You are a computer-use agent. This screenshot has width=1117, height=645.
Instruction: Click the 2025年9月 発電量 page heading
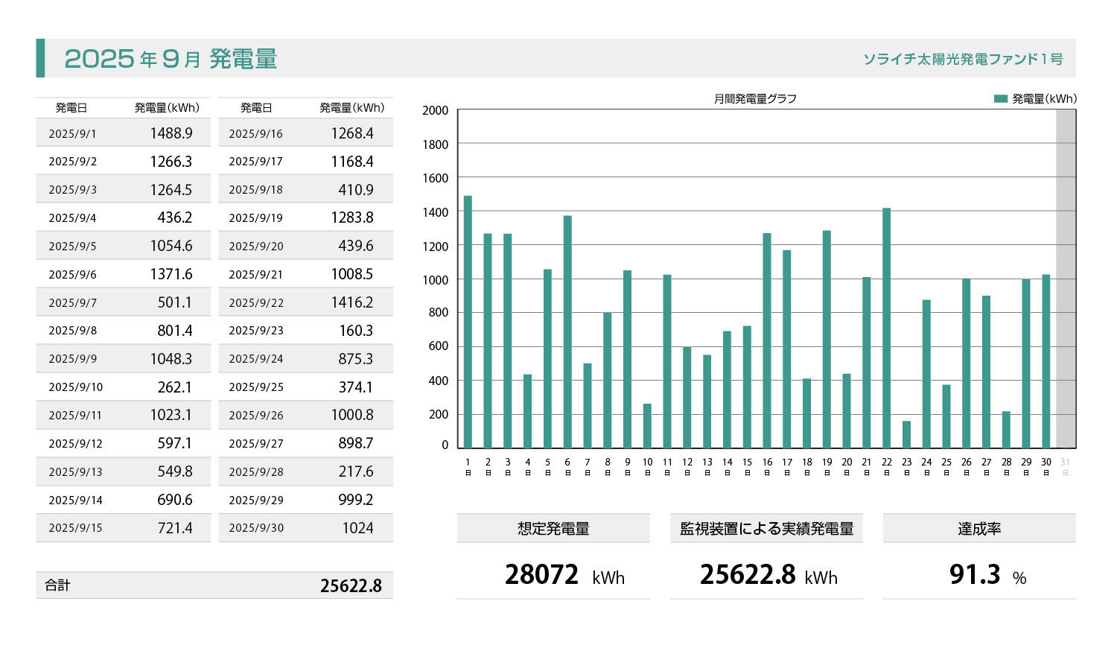tap(171, 59)
